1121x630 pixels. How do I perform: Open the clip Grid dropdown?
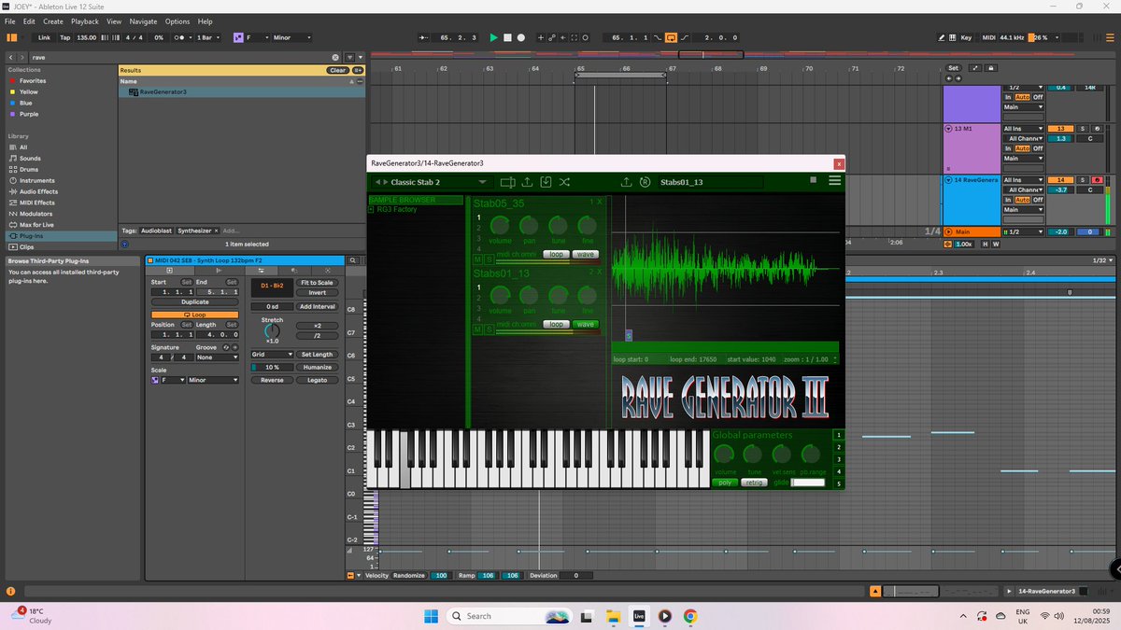pos(272,355)
